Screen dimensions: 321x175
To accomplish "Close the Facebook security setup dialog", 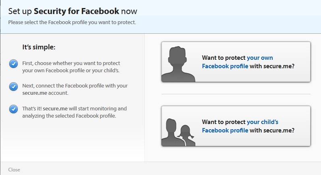I will (14, 170).
